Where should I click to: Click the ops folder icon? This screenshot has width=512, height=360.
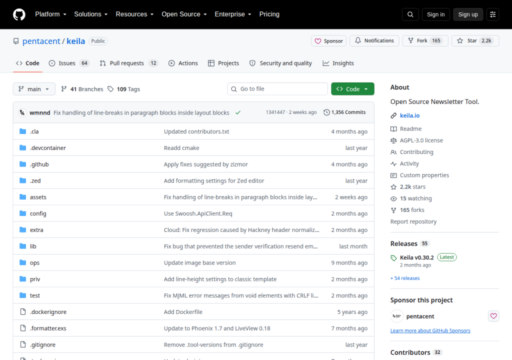(23, 262)
